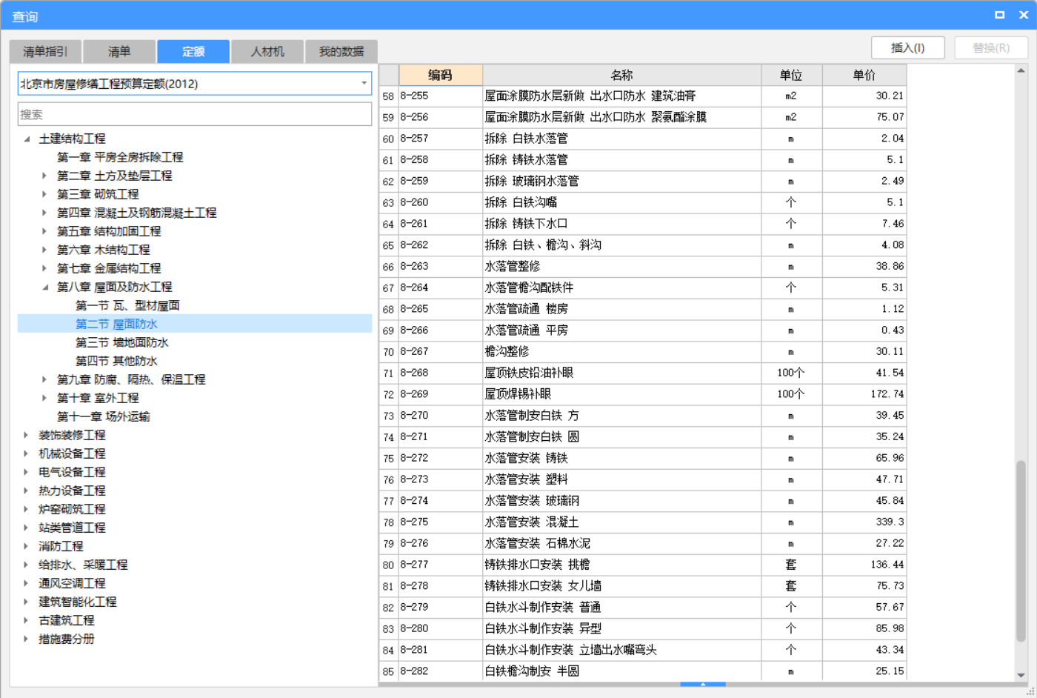Expand the 电气设备工程 node
The image size is (1037, 698).
[26, 472]
